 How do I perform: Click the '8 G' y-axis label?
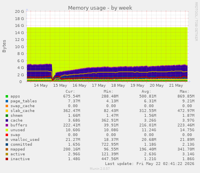pos(21,54)
